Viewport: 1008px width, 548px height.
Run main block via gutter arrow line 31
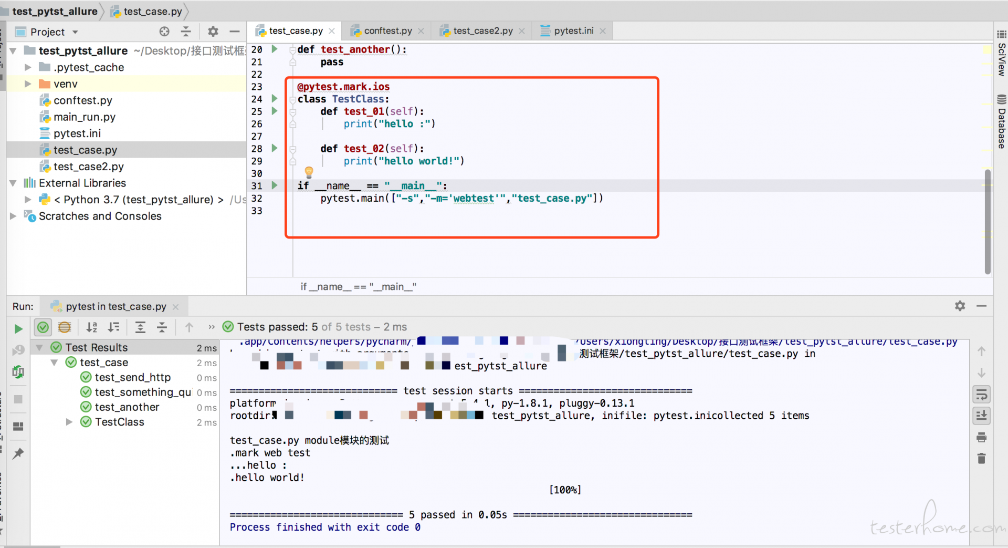274,185
